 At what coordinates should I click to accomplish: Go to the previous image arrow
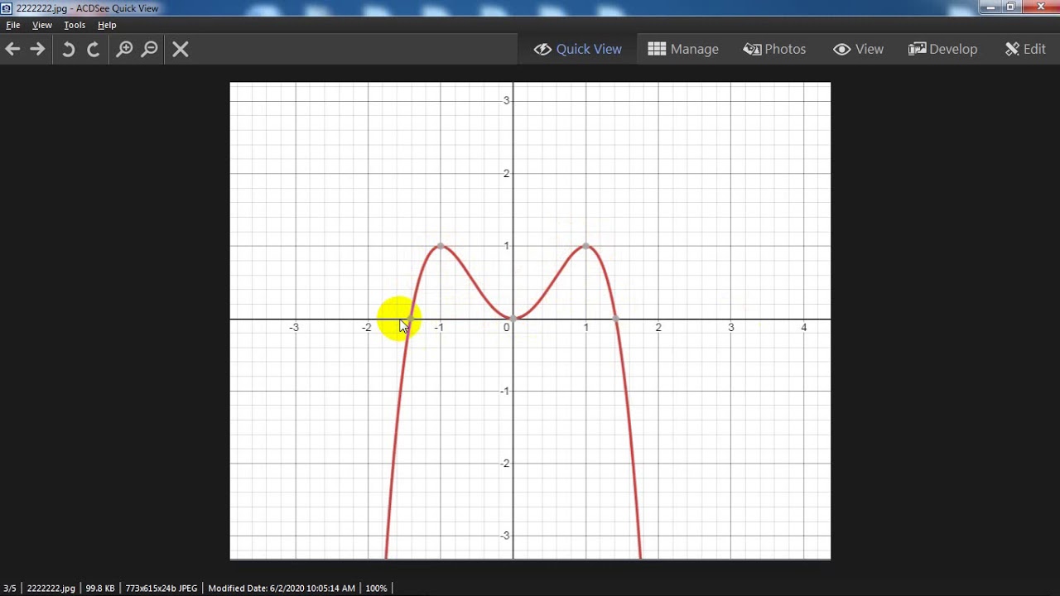point(12,49)
